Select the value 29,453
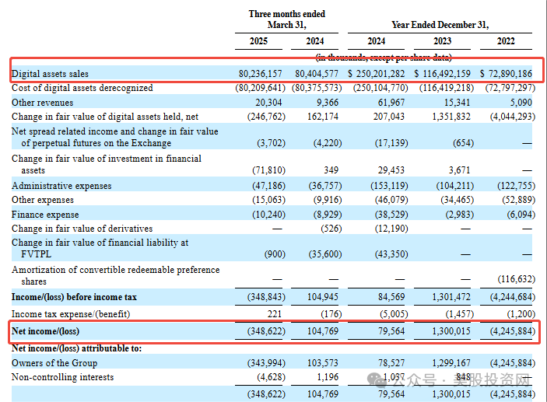Viewport: 547px width, 402px height. tap(391, 170)
